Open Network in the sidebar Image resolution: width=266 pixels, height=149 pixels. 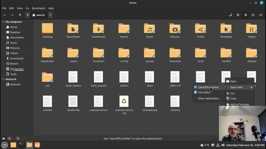pyautogui.click(x=15, y=84)
